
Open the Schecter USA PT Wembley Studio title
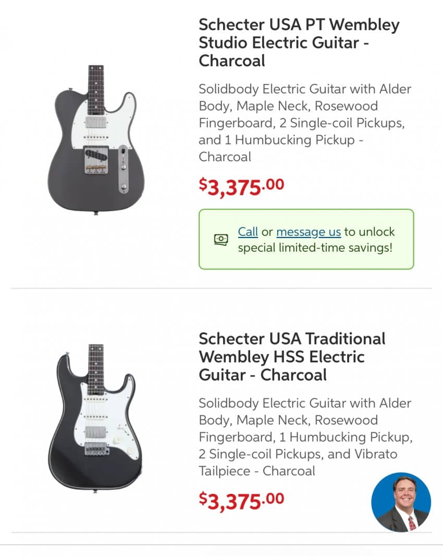click(299, 43)
